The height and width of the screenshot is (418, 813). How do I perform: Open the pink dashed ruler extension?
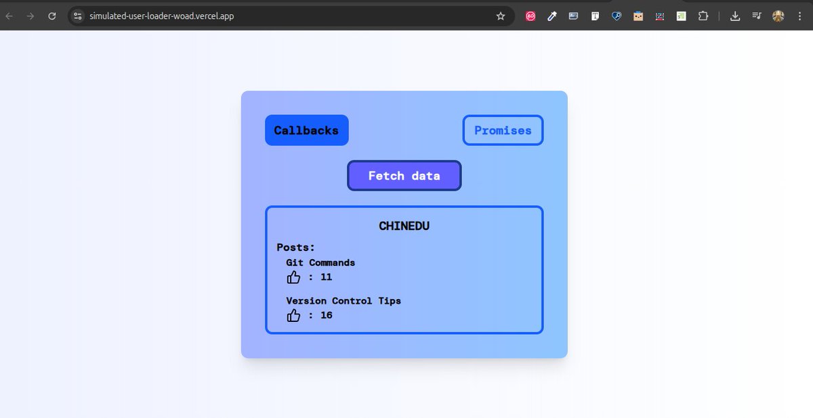point(660,16)
